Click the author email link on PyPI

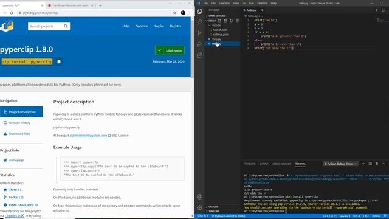[90, 136]
